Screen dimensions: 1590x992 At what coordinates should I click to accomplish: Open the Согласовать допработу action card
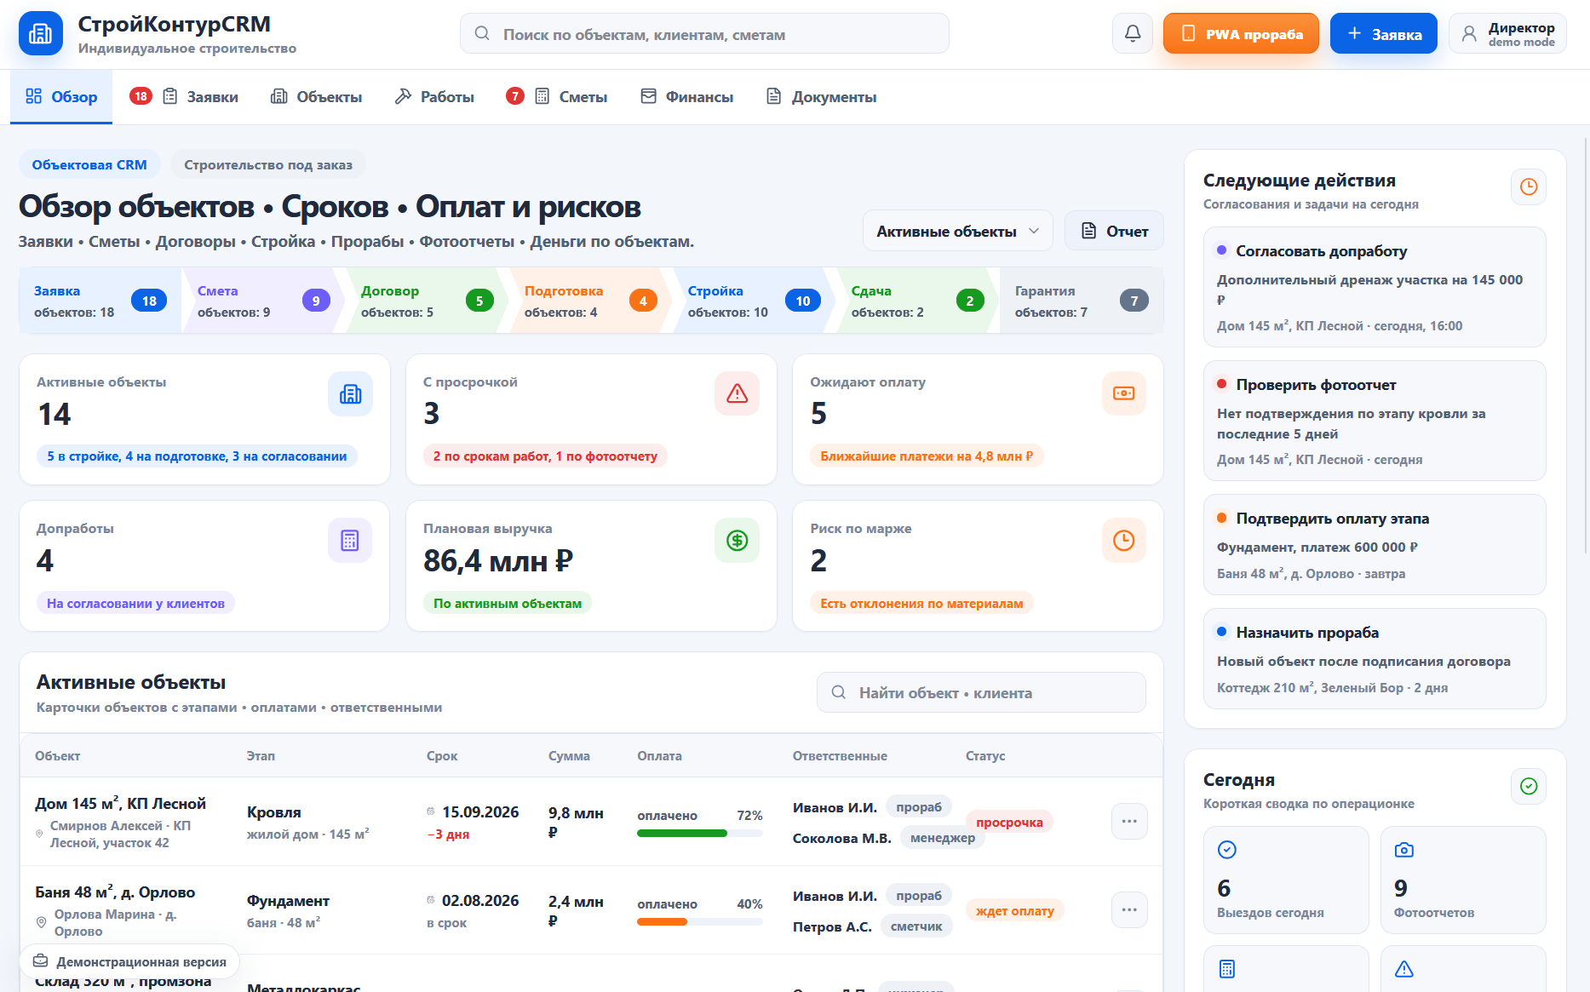click(1375, 287)
